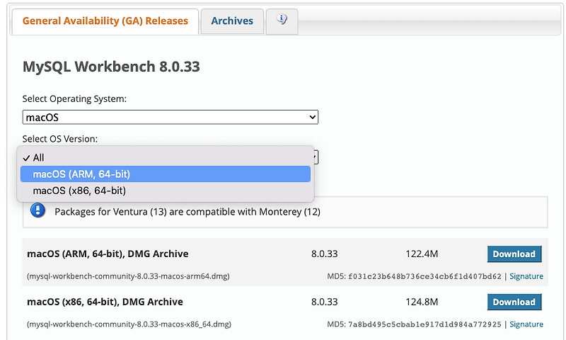Switch to the Archives tab
Image resolution: width=566 pixels, height=340 pixels.
232,21
